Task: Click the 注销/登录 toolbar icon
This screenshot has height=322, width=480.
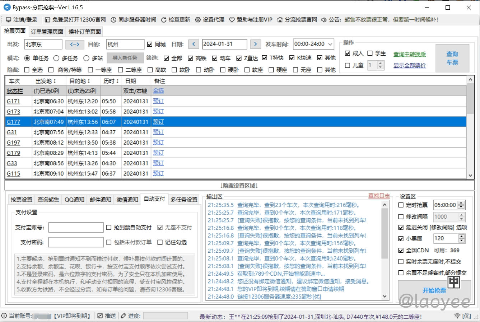Action: [x=8, y=20]
